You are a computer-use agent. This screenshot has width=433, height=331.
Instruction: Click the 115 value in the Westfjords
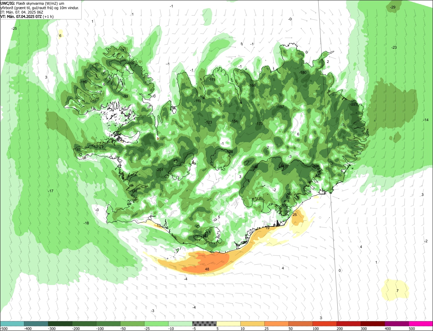[131, 63]
